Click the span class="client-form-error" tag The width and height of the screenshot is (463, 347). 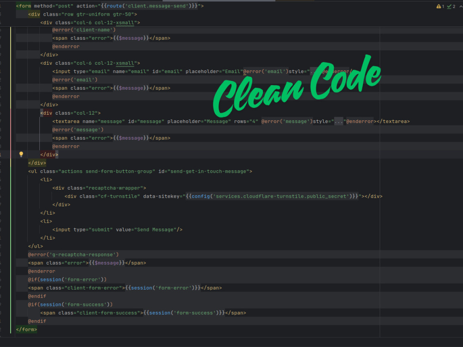(x=77, y=288)
